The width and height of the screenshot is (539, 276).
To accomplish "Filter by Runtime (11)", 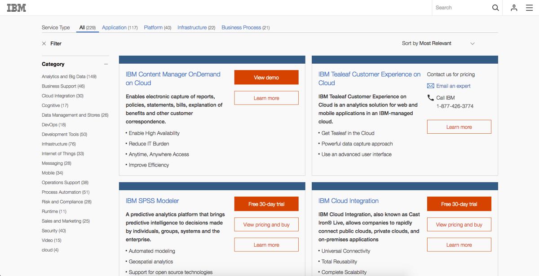I will (54, 211).
